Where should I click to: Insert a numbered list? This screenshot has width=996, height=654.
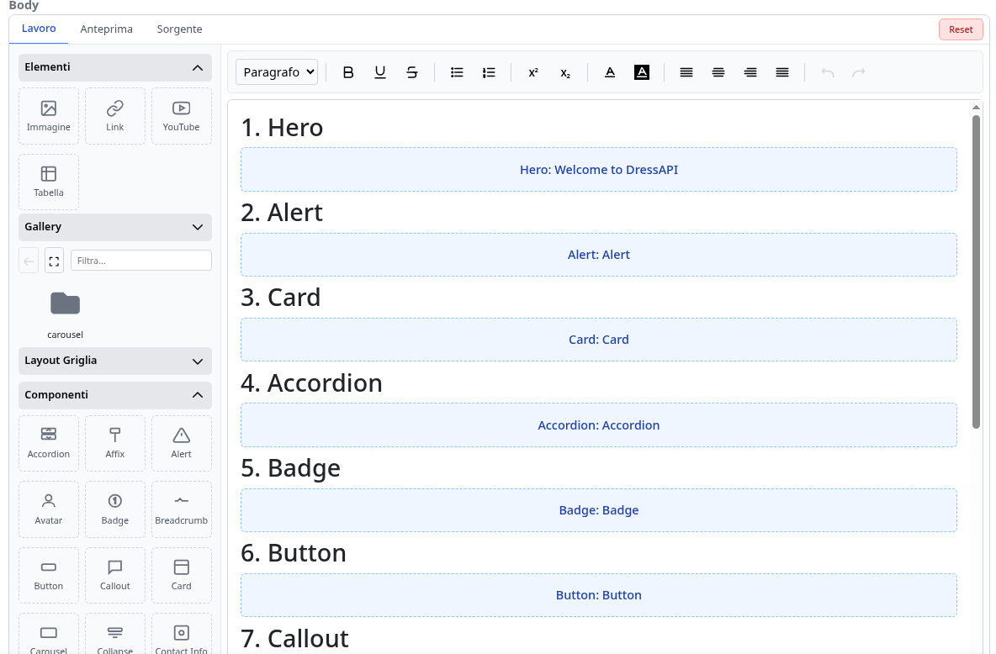(489, 72)
